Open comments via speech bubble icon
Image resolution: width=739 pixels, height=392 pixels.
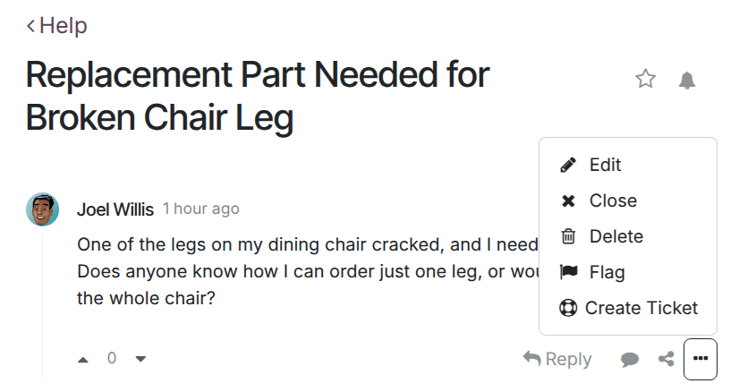tap(630, 360)
